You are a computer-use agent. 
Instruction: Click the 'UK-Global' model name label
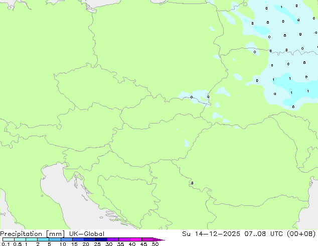point(87,234)
